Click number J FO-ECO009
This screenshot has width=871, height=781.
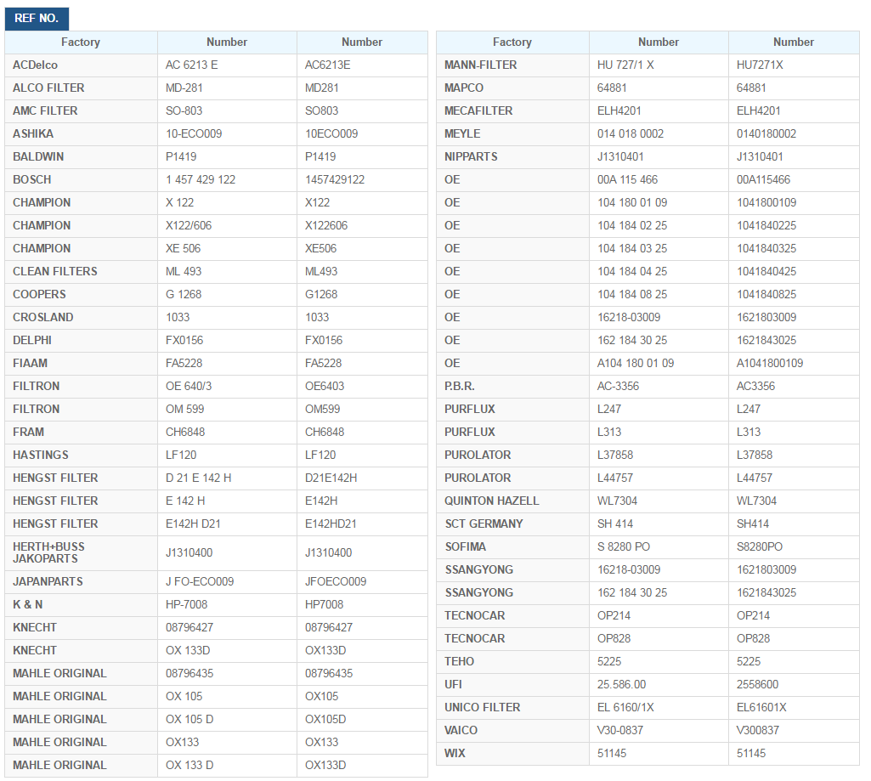(x=200, y=581)
